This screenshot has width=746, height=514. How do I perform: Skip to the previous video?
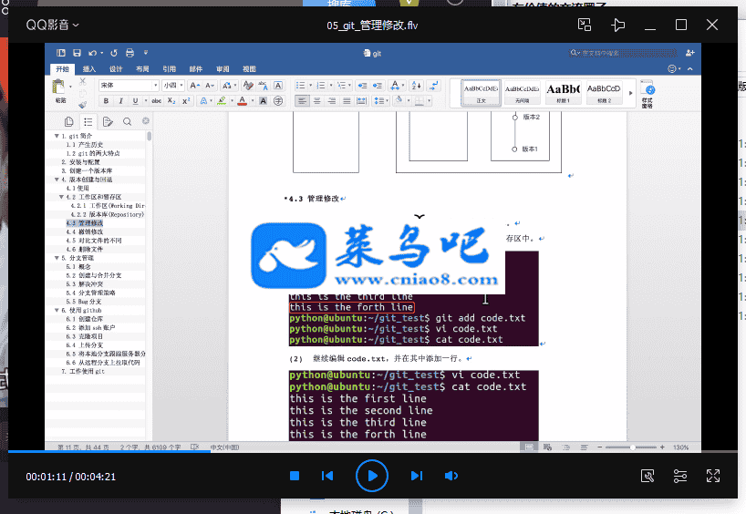327,476
